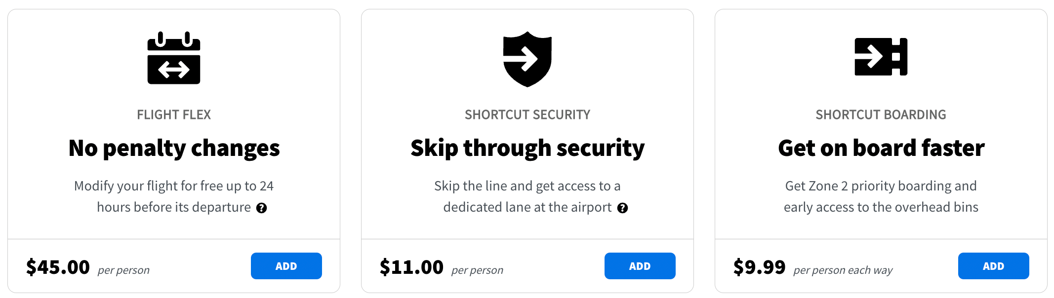Select the FLIGHT FLEX label
Image resolution: width=1054 pixels, height=298 pixels.
click(x=174, y=115)
